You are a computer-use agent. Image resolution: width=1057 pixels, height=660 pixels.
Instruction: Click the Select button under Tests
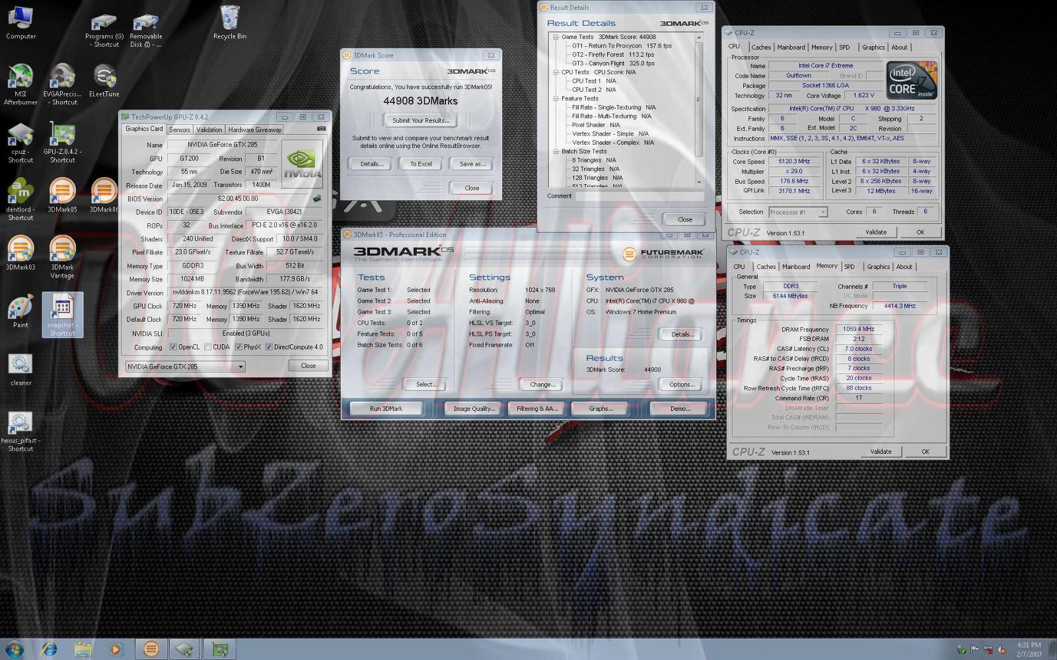coord(426,385)
